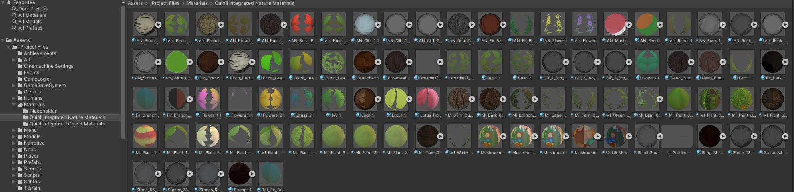Viewport: 794px width, 192px height.
Task: Click the All Materials favorite search icon
Action: click(x=14, y=15)
